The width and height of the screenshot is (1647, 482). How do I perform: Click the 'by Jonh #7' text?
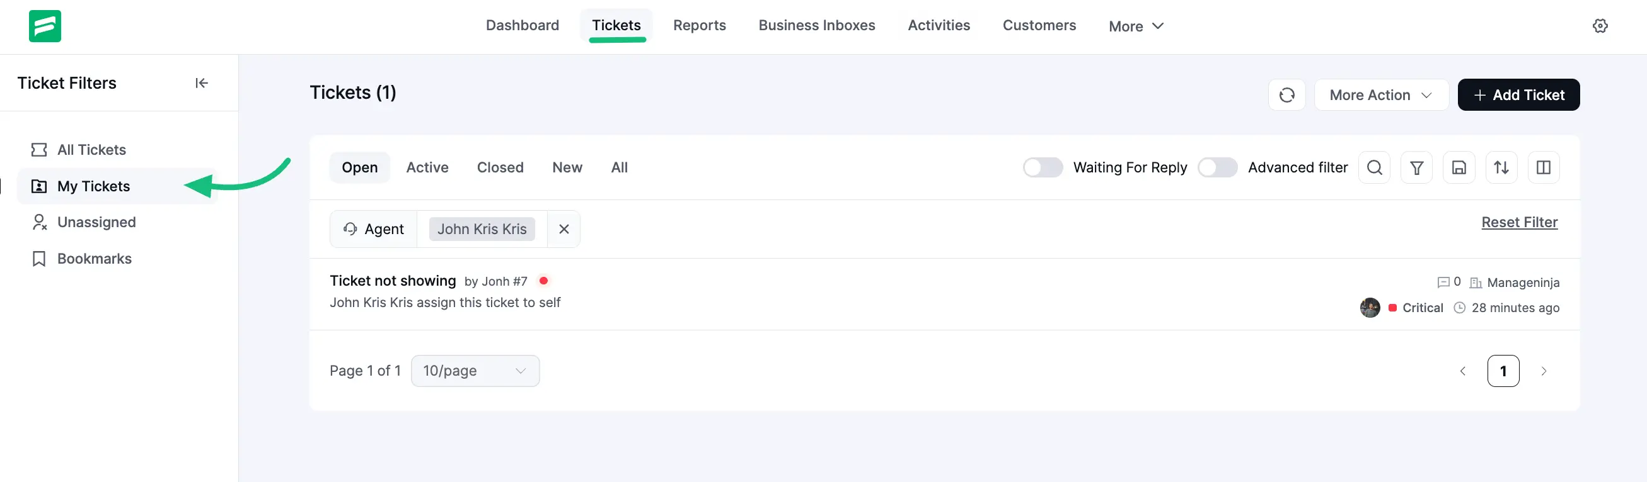pyautogui.click(x=495, y=281)
